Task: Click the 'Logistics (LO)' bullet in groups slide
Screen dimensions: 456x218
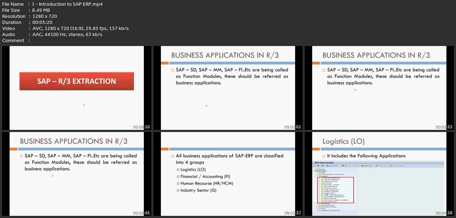Action: [x=193, y=169]
